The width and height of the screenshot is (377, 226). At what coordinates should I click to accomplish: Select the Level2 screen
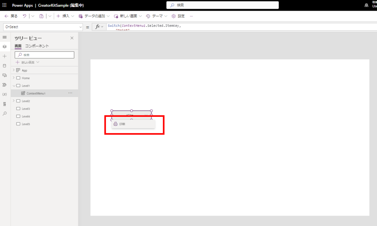tap(26, 101)
